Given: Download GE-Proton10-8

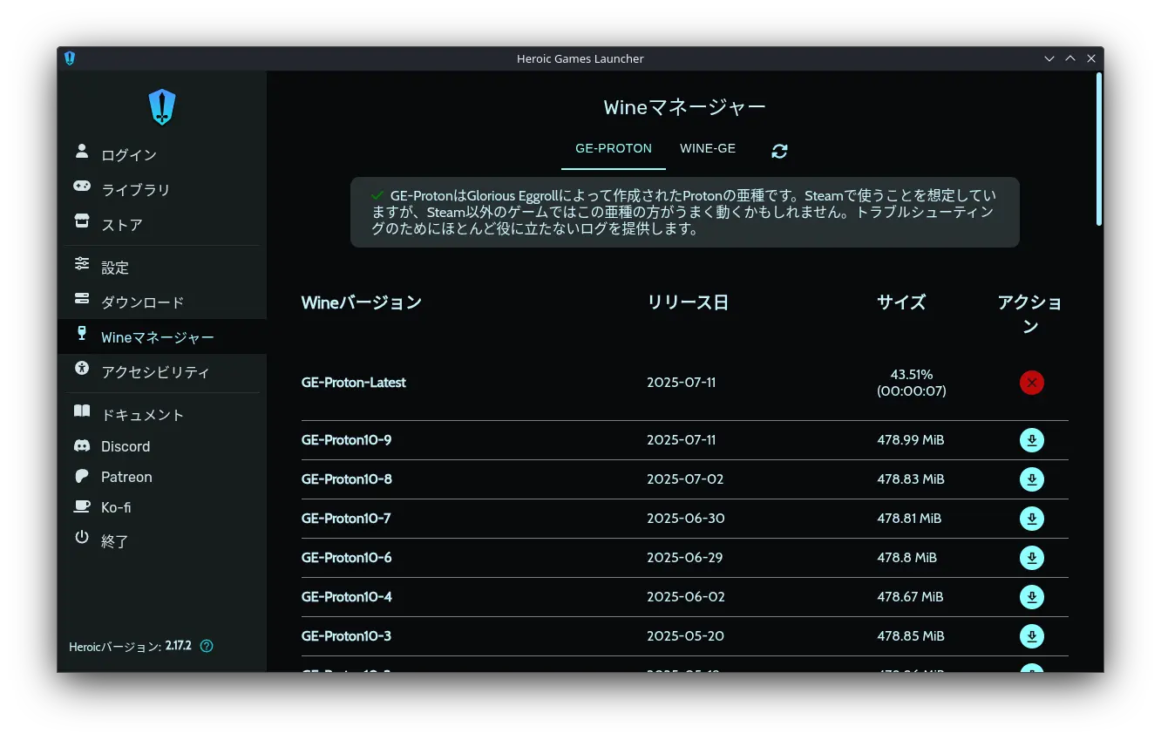Looking at the screenshot, I should pos(1032,479).
